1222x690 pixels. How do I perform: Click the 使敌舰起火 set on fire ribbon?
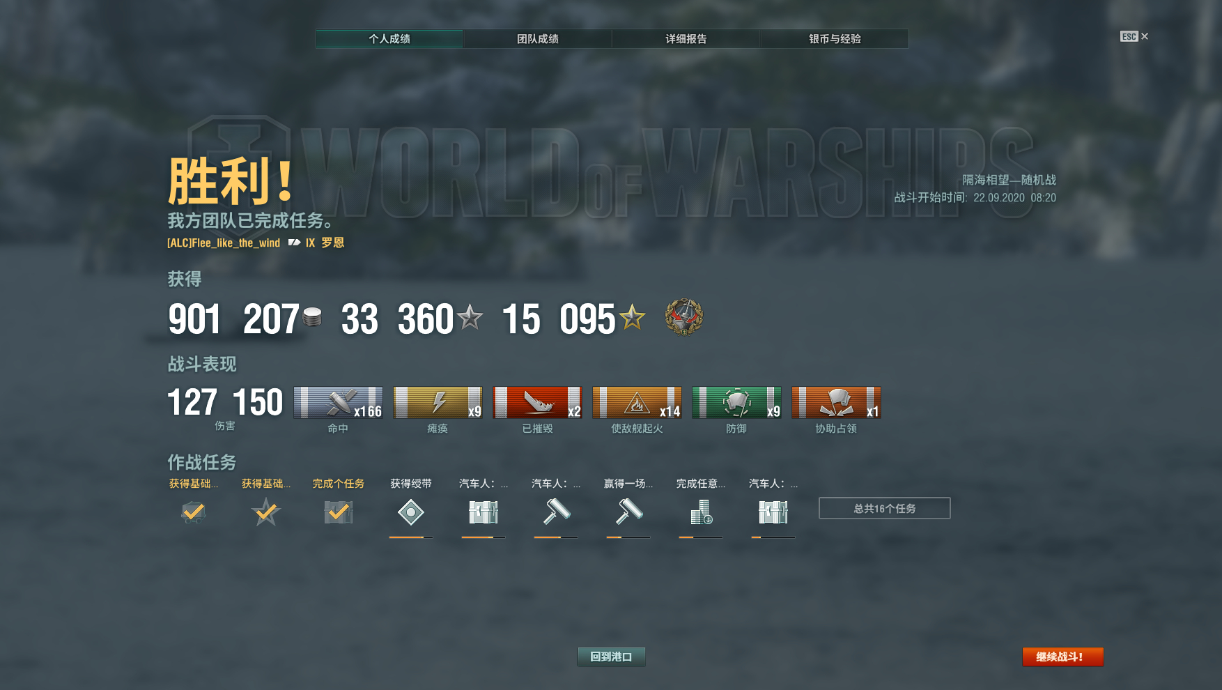tap(637, 403)
